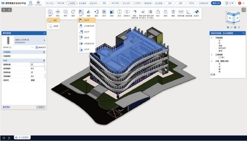Open the 角度测量 angle measurement tool
The image size is (247, 141).
[188, 13]
